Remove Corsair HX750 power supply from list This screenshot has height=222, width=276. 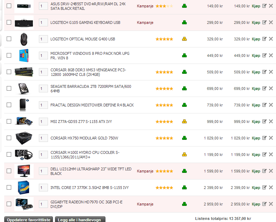tap(271, 138)
